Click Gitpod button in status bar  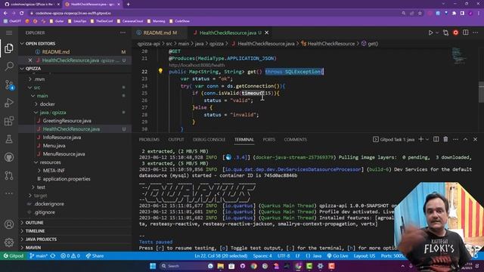point(14,256)
